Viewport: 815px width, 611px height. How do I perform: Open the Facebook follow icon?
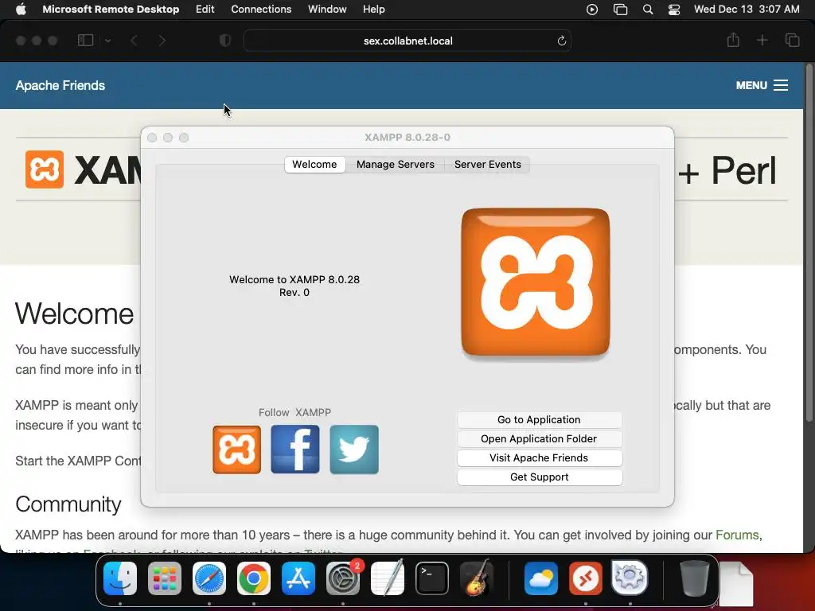295,449
